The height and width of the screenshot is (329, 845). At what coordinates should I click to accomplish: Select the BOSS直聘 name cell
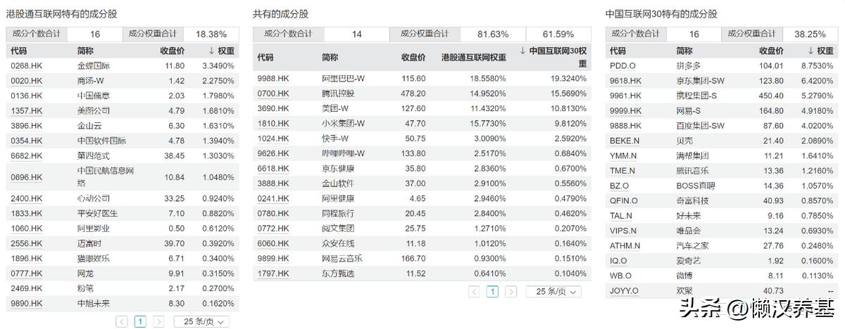(695, 186)
